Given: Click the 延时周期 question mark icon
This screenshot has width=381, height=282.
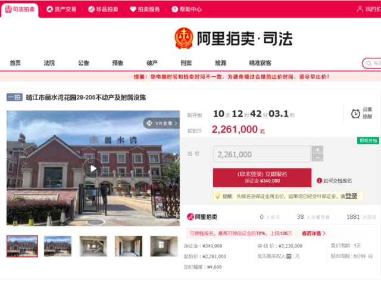Looking at the screenshot, I should tap(370, 256).
